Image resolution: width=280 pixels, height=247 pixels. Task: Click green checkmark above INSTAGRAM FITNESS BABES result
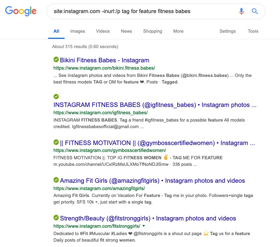56,97
